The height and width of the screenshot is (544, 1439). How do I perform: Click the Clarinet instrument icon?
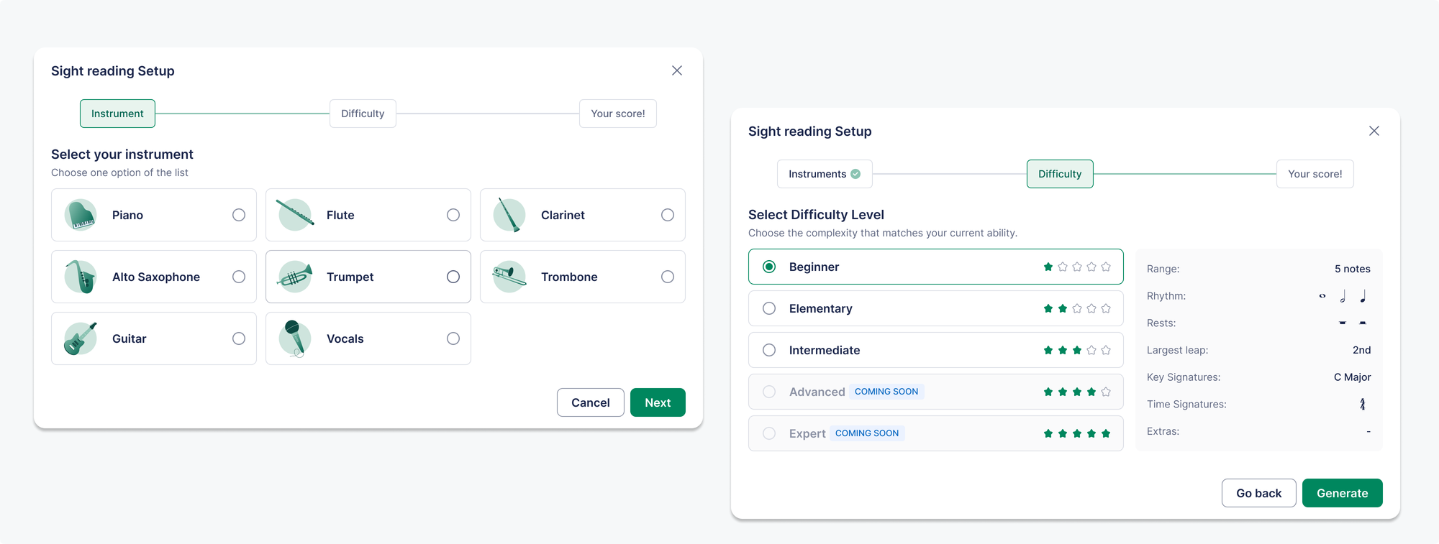coord(509,215)
